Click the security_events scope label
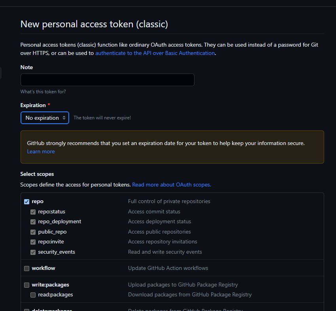The width and height of the screenshot is (336, 311). (x=57, y=252)
